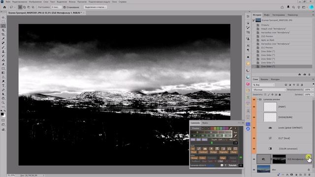This screenshot has width=315, height=177.
Task: Switch to the Channels tab
Action: coord(264,79)
